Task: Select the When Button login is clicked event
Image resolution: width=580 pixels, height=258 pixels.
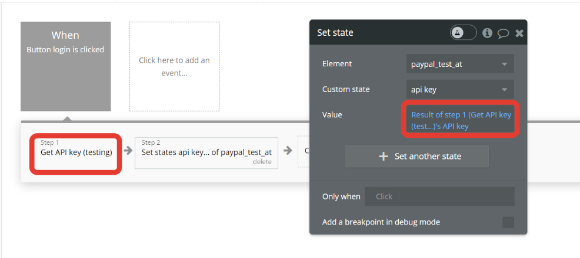Action: pos(65,66)
